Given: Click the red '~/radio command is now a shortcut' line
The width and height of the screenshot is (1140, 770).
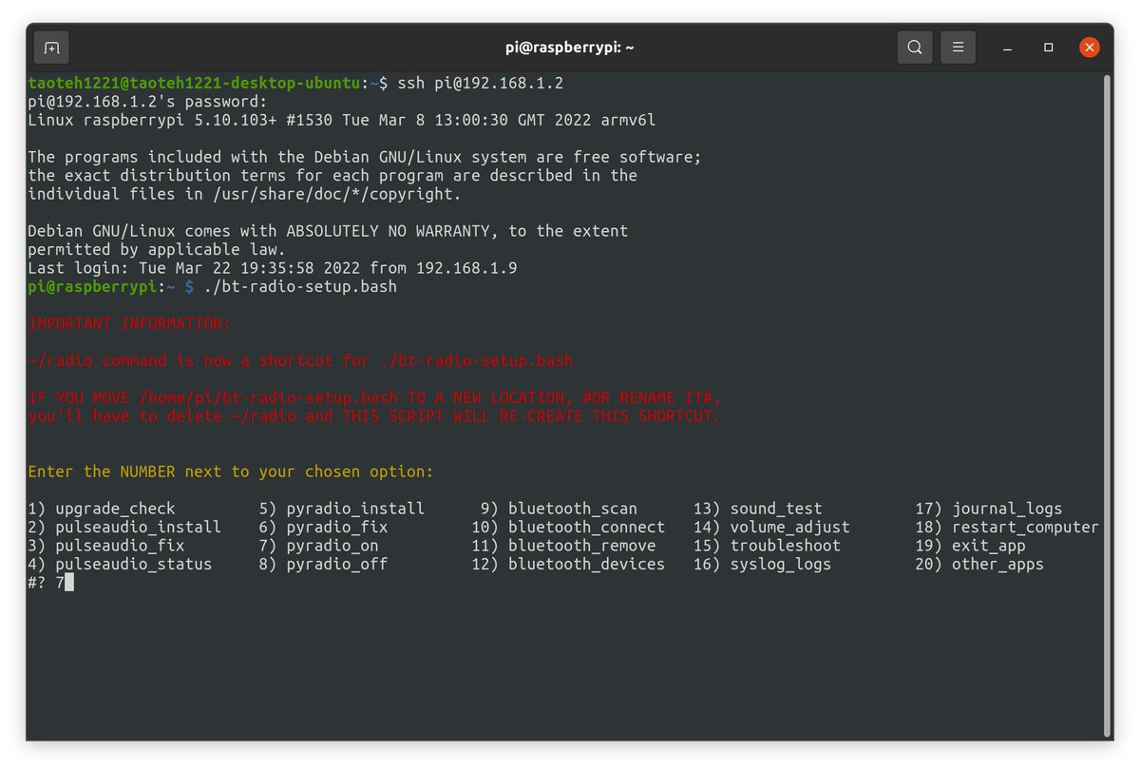Looking at the screenshot, I should coord(300,360).
